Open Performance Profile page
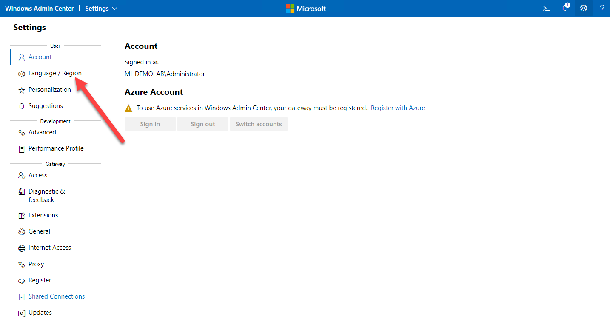 (x=55, y=148)
